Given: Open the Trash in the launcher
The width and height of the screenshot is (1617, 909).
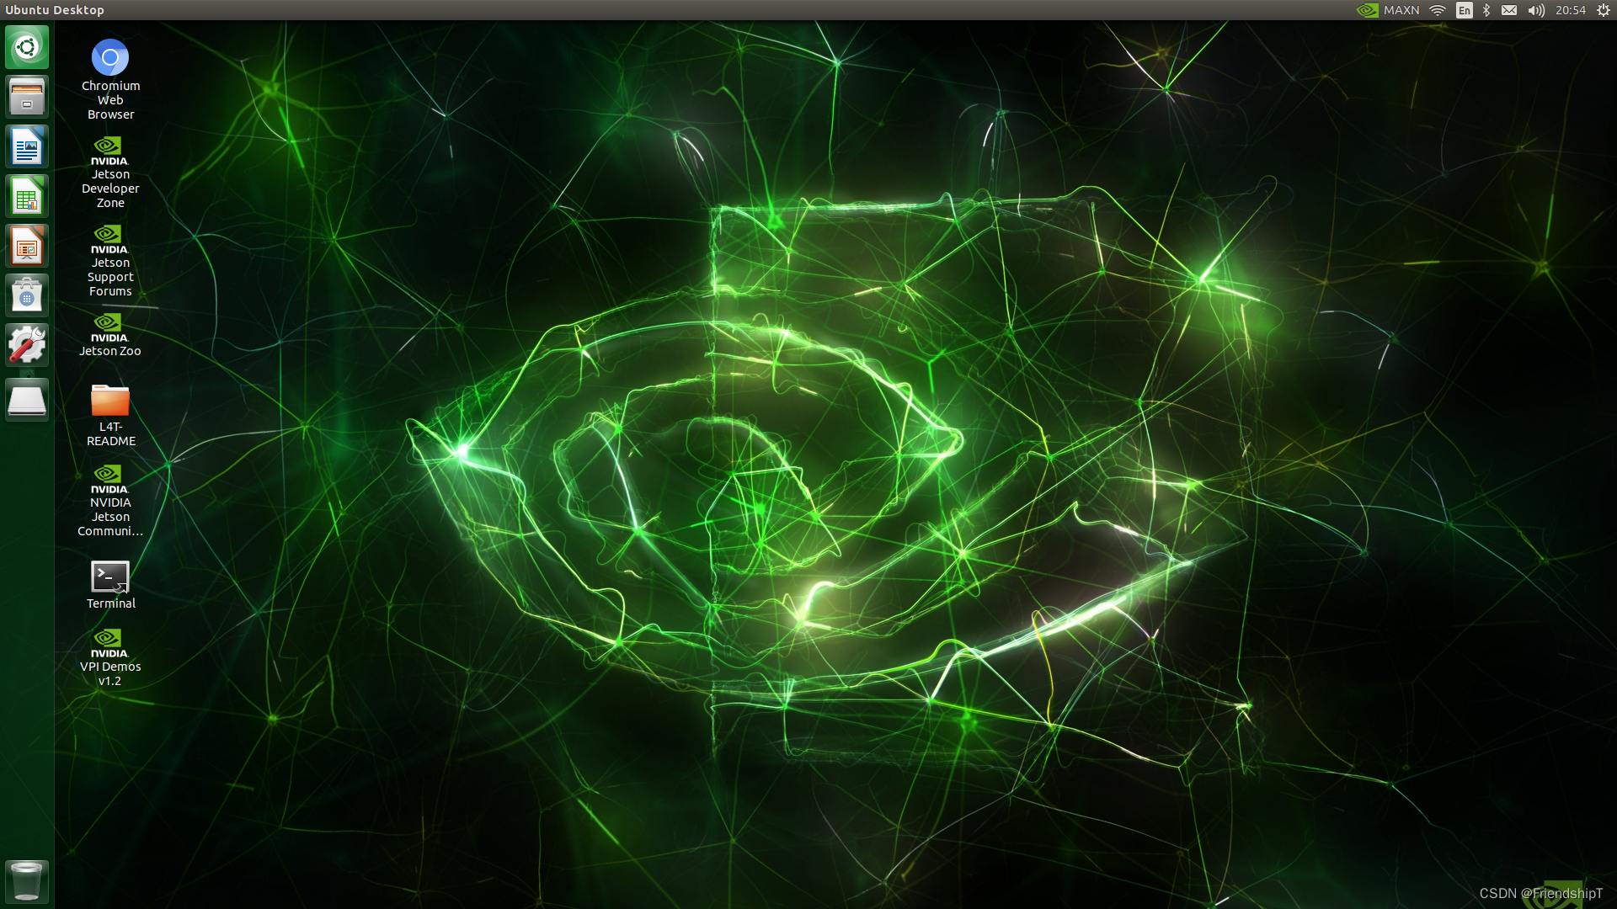Looking at the screenshot, I should click(x=27, y=881).
